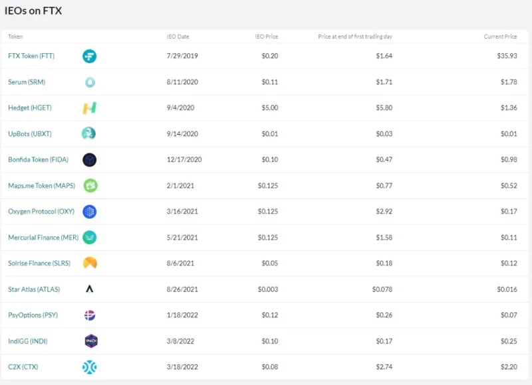Select the 3/18/2022 IEO date cell
The width and height of the screenshot is (532, 385).
(x=182, y=366)
